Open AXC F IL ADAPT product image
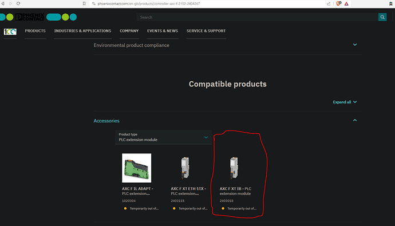The height and width of the screenshot is (226, 395). [x=137, y=168]
